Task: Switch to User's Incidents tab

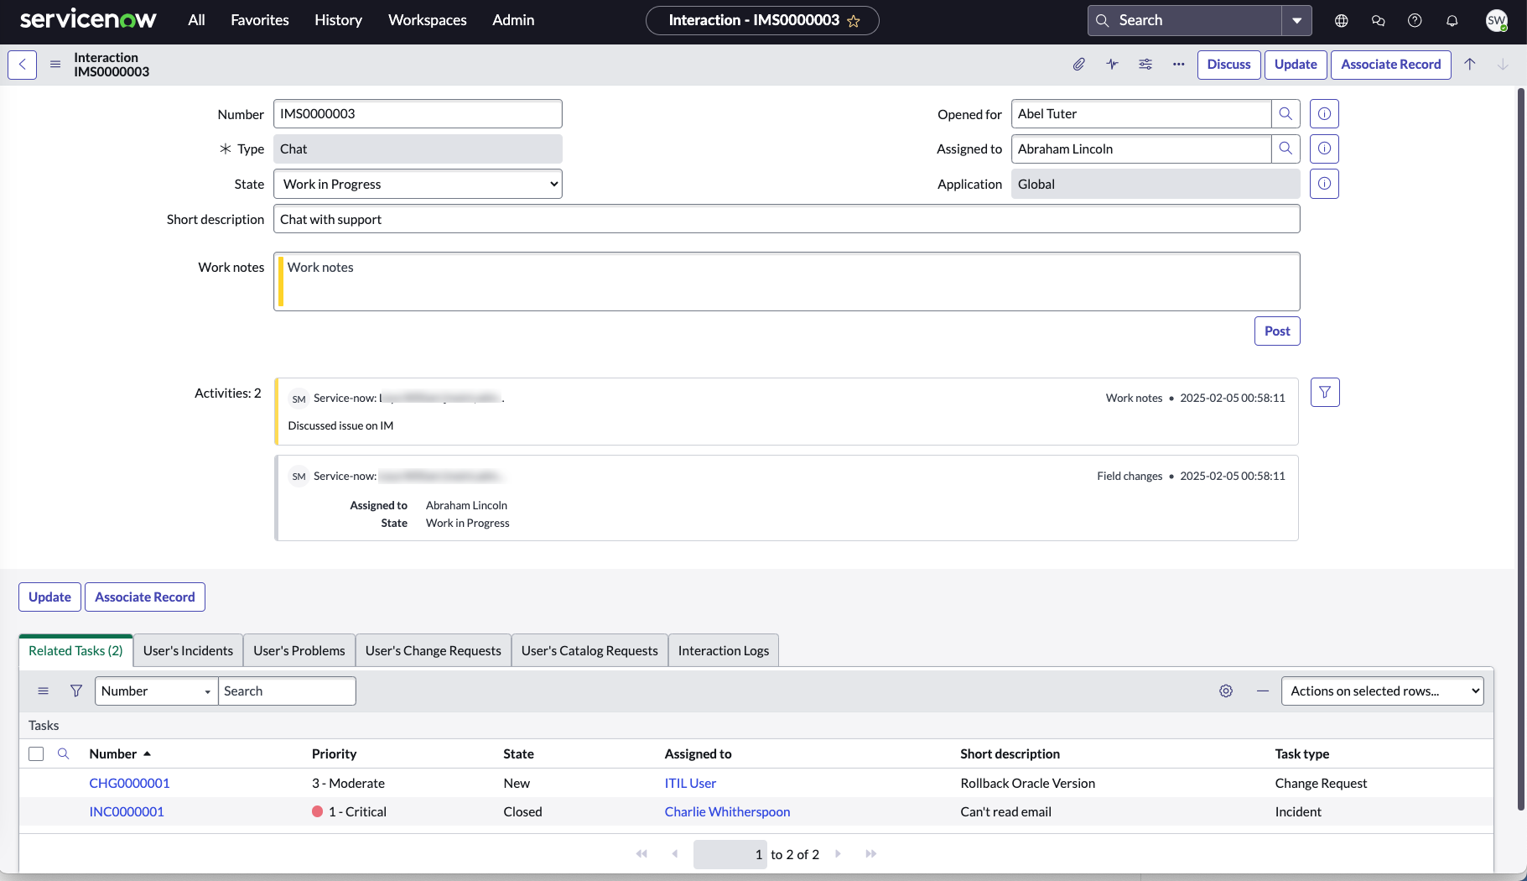Action: (x=188, y=651)
